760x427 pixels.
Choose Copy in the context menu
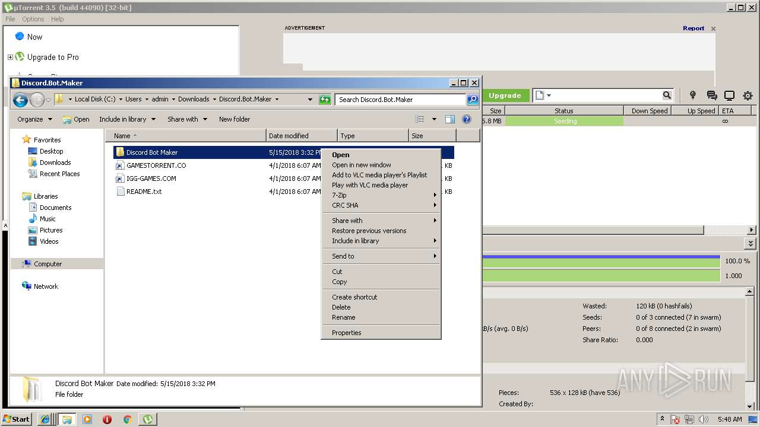[381, 282]
